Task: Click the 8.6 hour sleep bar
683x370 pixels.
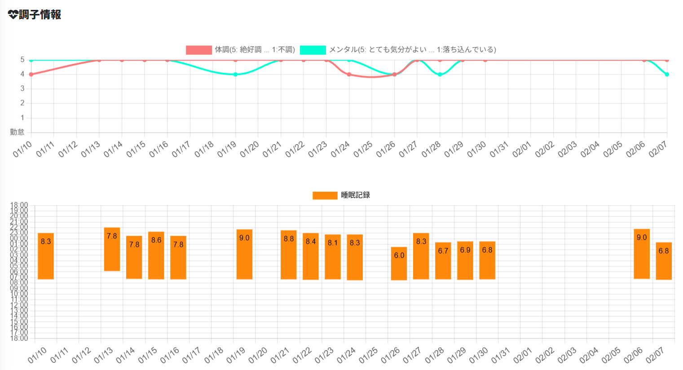Action: (156, 256)
